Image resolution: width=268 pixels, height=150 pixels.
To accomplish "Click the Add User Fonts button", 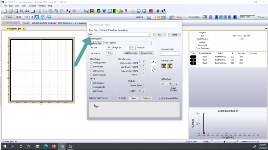I will coord(131,53).
